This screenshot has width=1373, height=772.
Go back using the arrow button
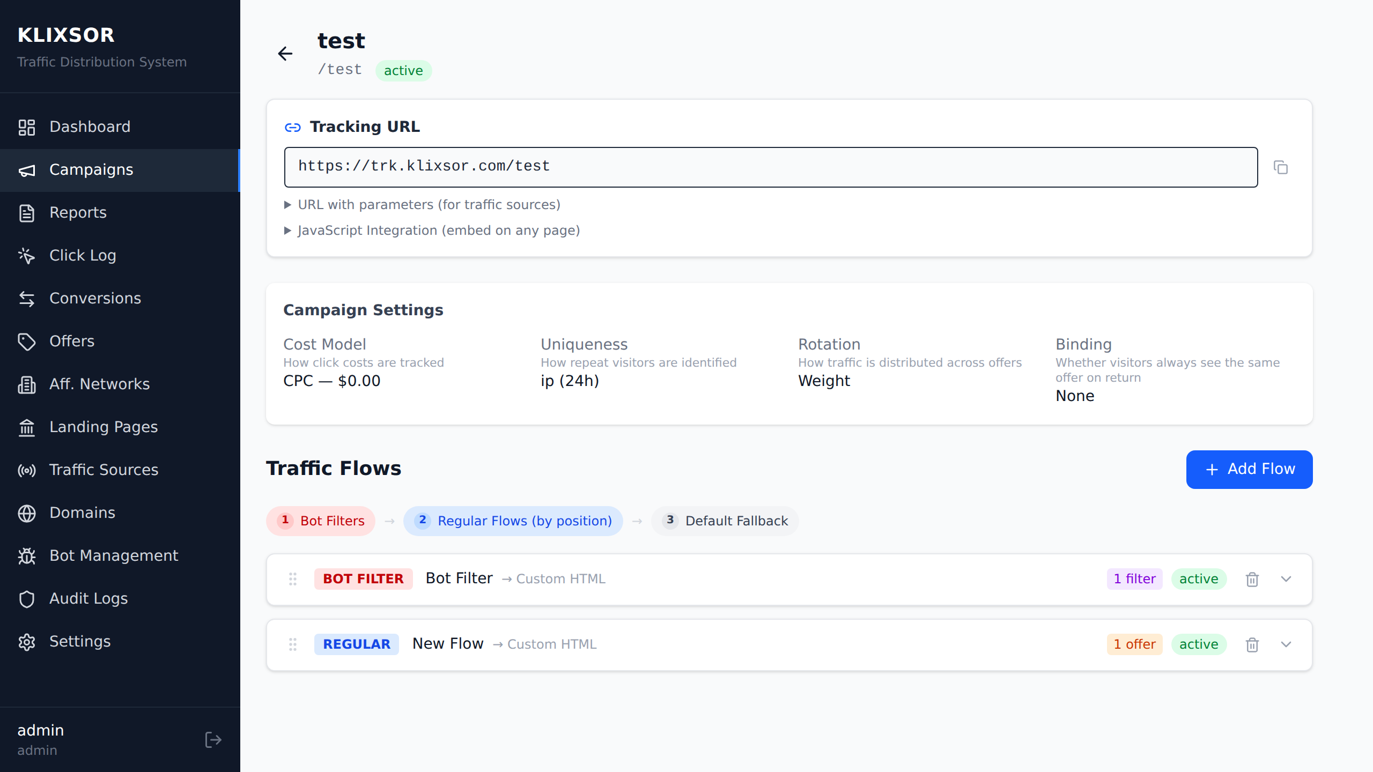click(286, 54)
